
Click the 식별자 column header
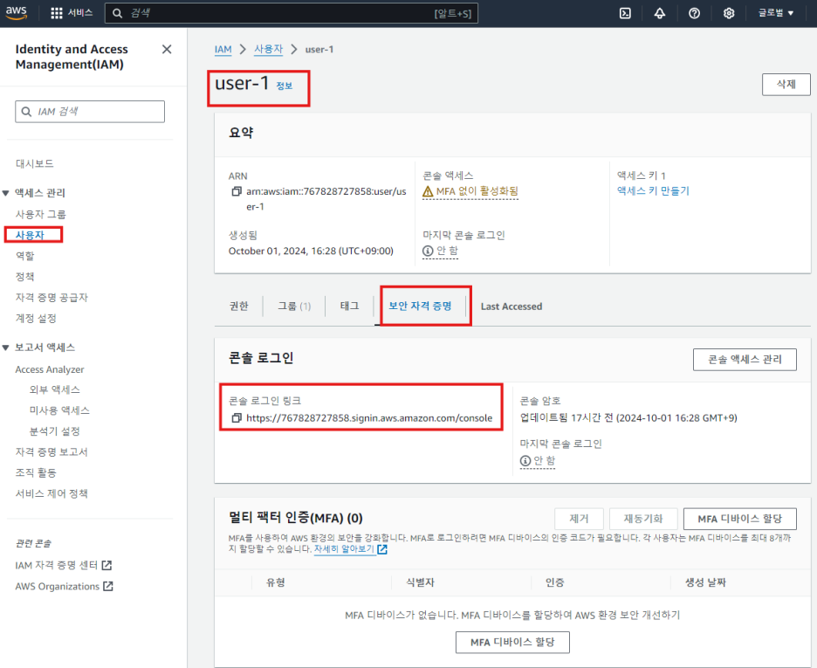[420, 582]
